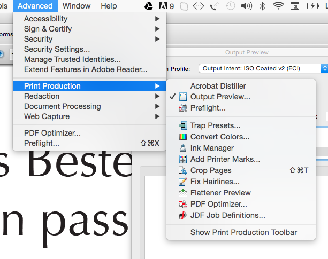Expand the Redaction submenu arrow
Image resolution: width=328 pixels, height=259 pixels.
pyautogui.click(x=157, y=96)
